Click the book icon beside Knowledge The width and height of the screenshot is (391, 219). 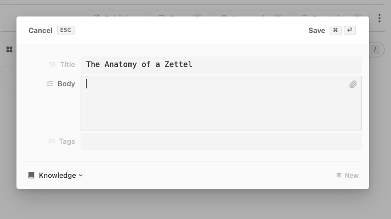31,175
